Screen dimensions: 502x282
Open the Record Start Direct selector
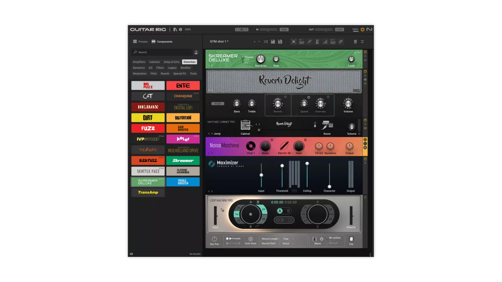285,243
